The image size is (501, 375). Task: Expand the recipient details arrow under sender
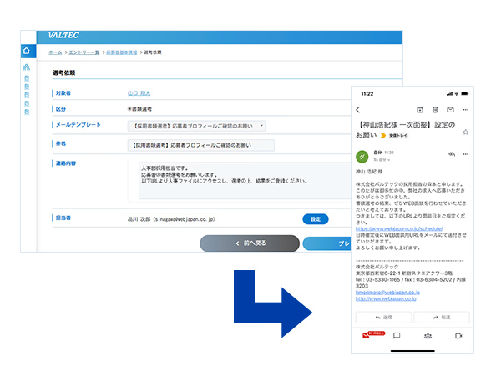click(x=389, y=160)
